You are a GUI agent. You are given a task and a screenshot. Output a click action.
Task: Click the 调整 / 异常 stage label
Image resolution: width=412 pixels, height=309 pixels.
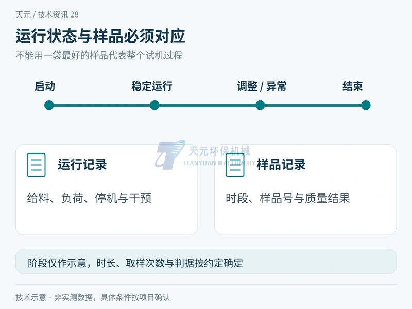pos(262,86)
